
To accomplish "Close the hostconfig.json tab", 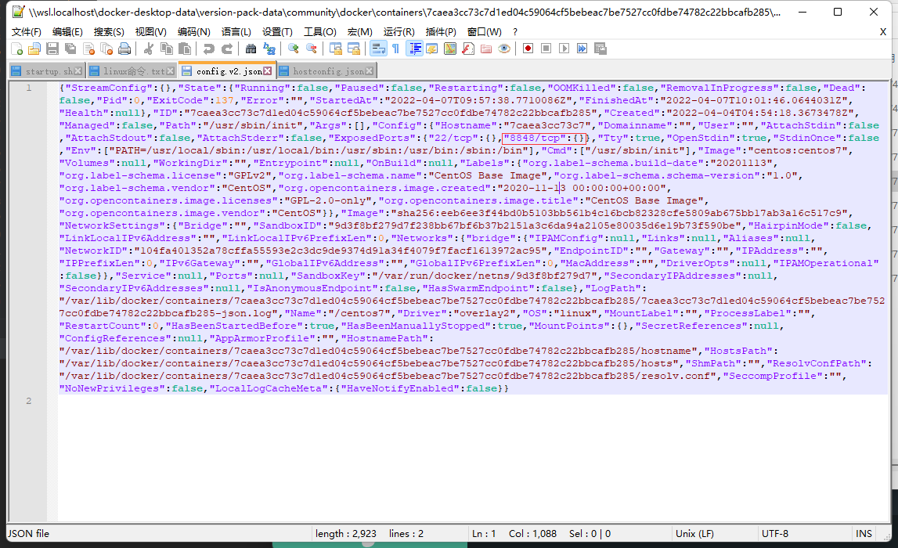I will pos(370,71).
